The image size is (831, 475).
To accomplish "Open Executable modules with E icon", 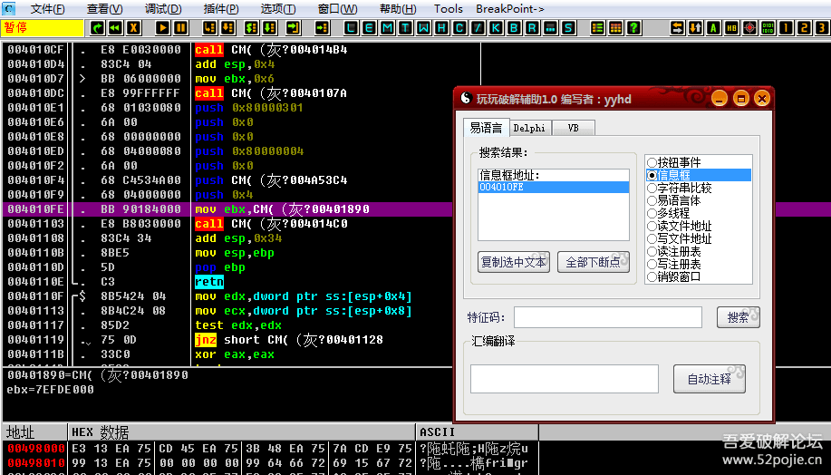I will tap(369, 27).
